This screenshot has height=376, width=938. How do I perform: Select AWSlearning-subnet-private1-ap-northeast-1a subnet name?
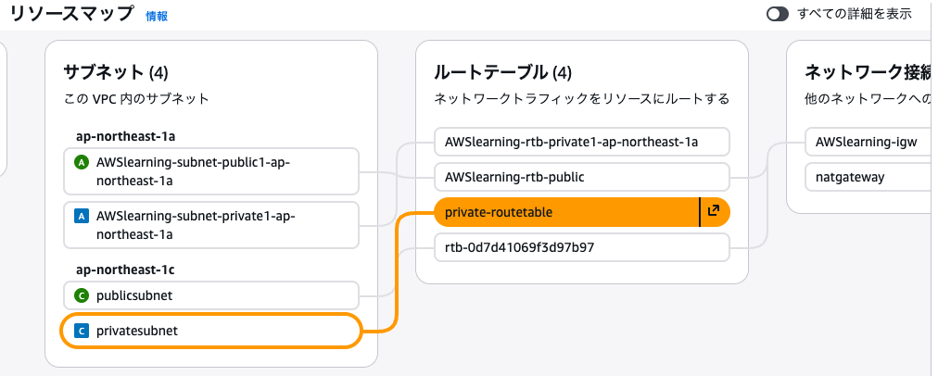193,225
